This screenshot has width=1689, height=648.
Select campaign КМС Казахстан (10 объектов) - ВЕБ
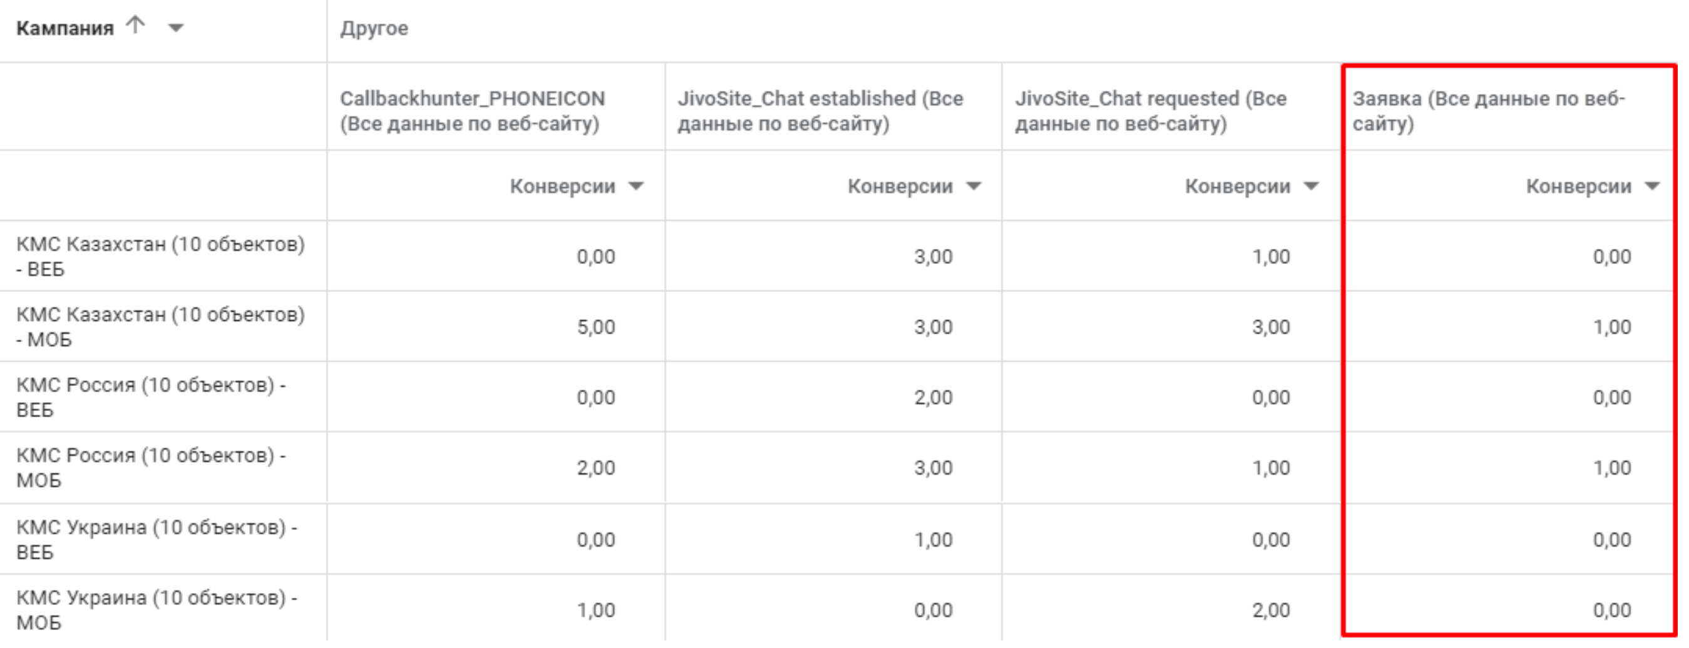160,256
